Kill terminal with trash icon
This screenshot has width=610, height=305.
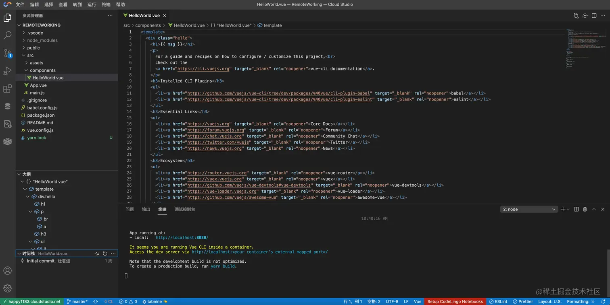(585, 209)
